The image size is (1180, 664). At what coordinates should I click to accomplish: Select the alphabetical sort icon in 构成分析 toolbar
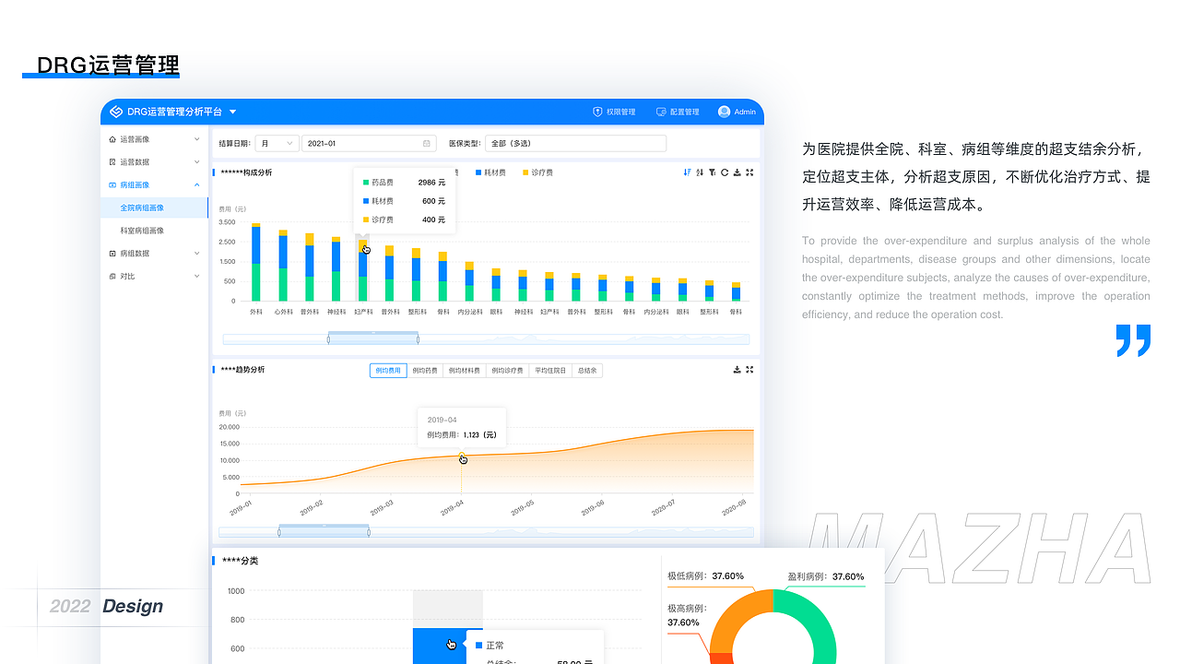pos(700,172)
